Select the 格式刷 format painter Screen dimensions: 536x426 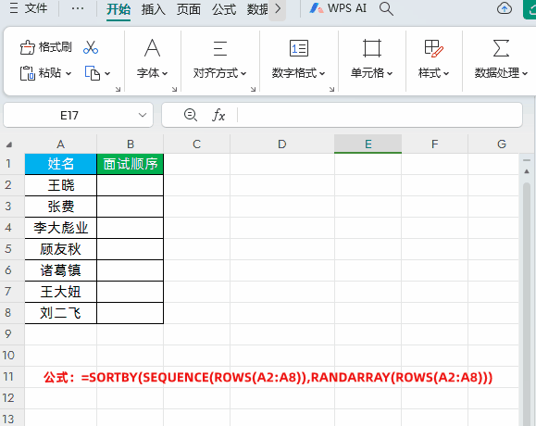pos(45,47)
